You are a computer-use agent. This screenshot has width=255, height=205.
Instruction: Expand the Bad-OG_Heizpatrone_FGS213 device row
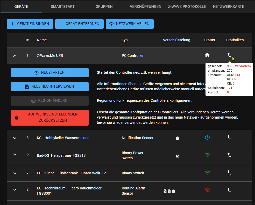(x=15, y=155)
